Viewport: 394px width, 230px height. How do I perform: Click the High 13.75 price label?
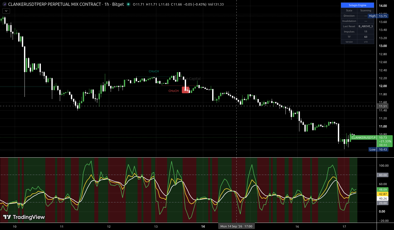click(378, 16)
